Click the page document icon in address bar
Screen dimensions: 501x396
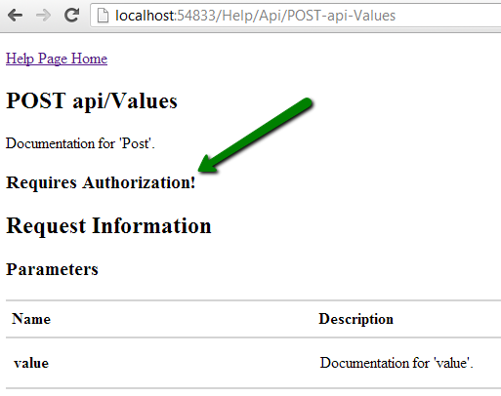(103, 16)
